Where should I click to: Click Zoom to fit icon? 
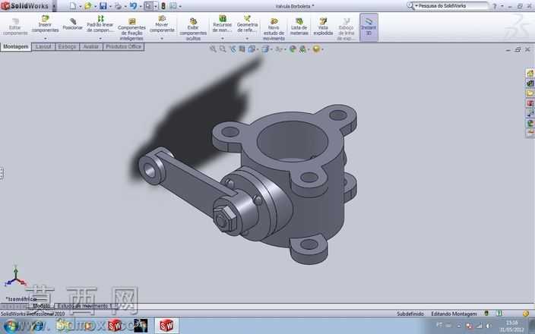[x=213, y=49]
